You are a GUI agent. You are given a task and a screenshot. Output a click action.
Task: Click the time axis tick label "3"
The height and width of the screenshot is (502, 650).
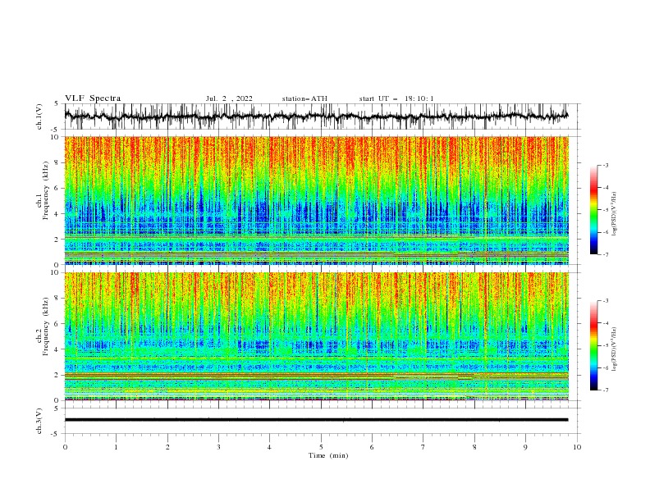tap(218, 447)
